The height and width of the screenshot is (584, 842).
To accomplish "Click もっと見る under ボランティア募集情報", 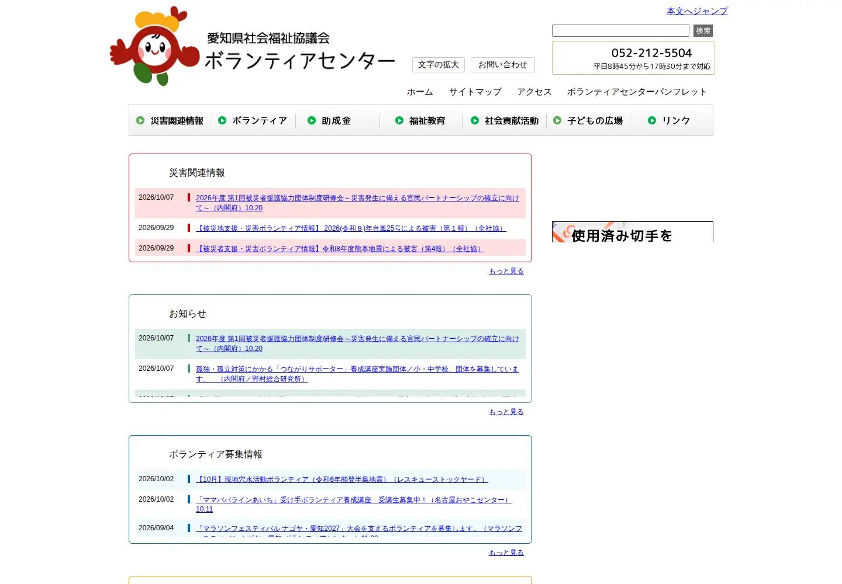I will pos(506,552).
